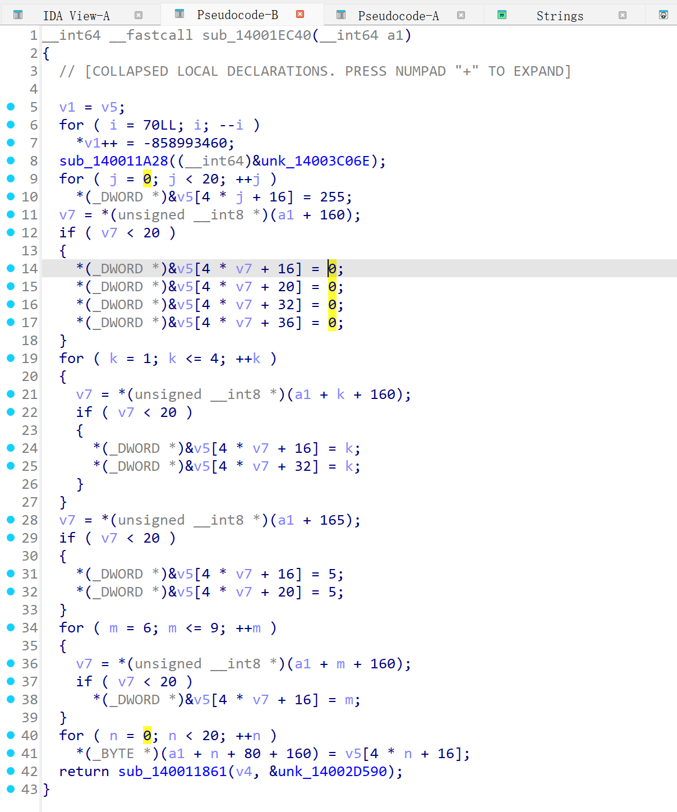Toggle breakpoint dot on line 14
The image size is (677, 812).
click(11, 269)
